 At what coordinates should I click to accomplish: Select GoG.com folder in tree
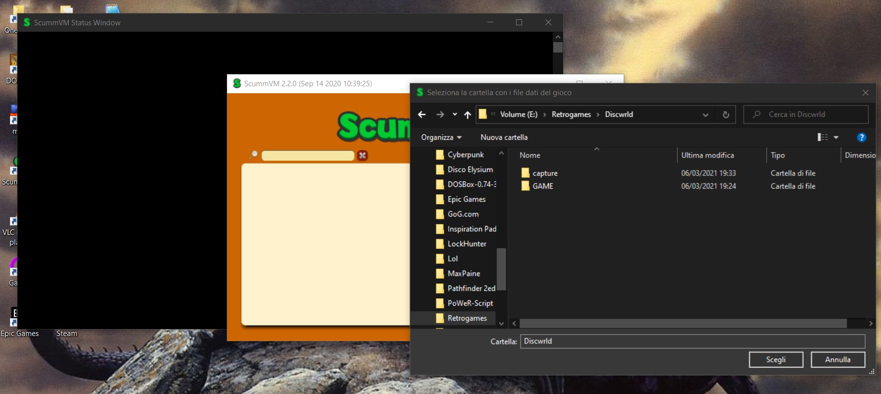click(x=457, y=214)
